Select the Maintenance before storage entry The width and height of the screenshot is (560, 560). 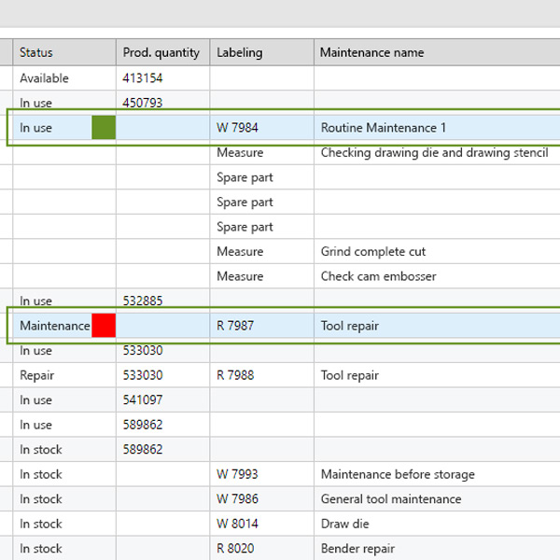397,475
